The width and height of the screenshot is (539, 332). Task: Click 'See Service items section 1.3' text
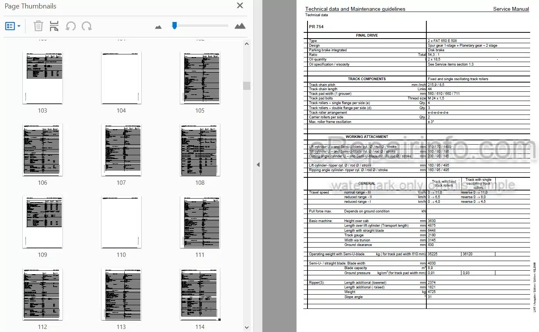pos(451,64)
